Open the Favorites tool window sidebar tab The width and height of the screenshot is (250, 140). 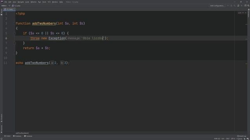2,129
